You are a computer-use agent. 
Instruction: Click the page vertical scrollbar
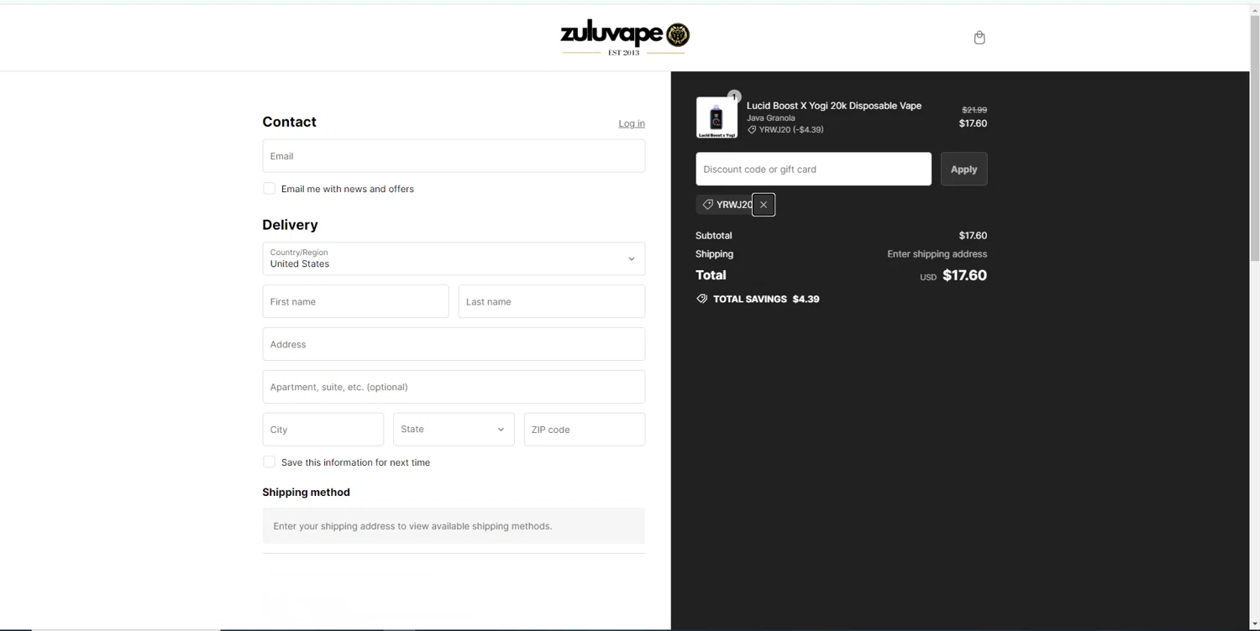click(1255, 138)
